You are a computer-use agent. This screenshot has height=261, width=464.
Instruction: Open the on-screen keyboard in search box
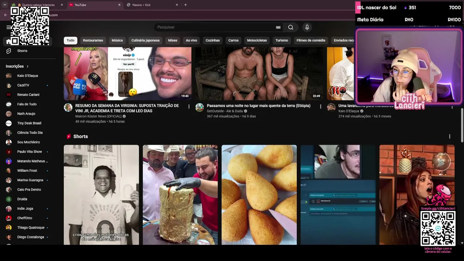(278, 27)
